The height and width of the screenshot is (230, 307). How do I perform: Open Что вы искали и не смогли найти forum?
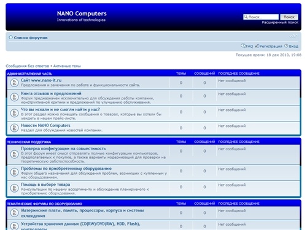pyautogui.click(x=60, y=109)
